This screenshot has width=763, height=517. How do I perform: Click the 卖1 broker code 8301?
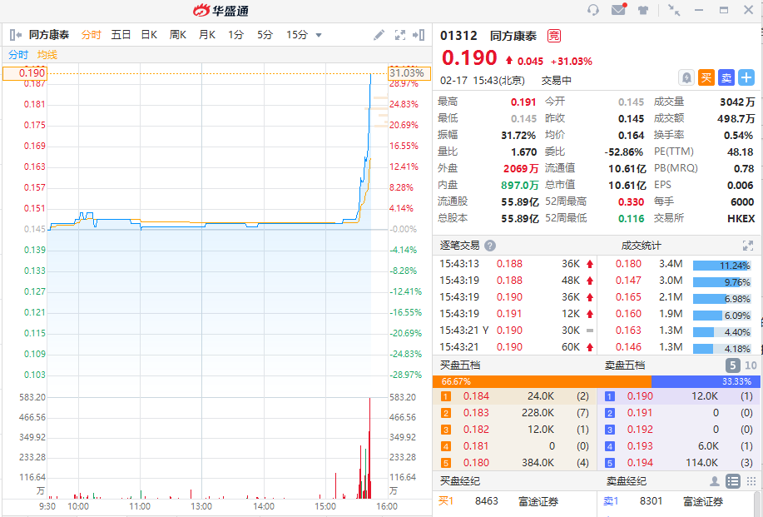651,501
